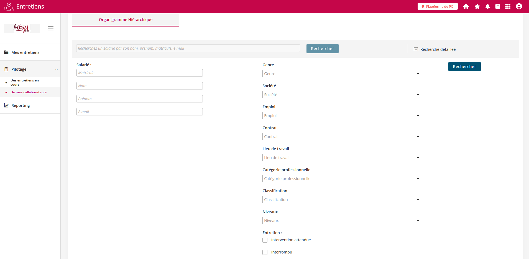Open the user profile account icon
529x259 pixels.
point(519,7)
